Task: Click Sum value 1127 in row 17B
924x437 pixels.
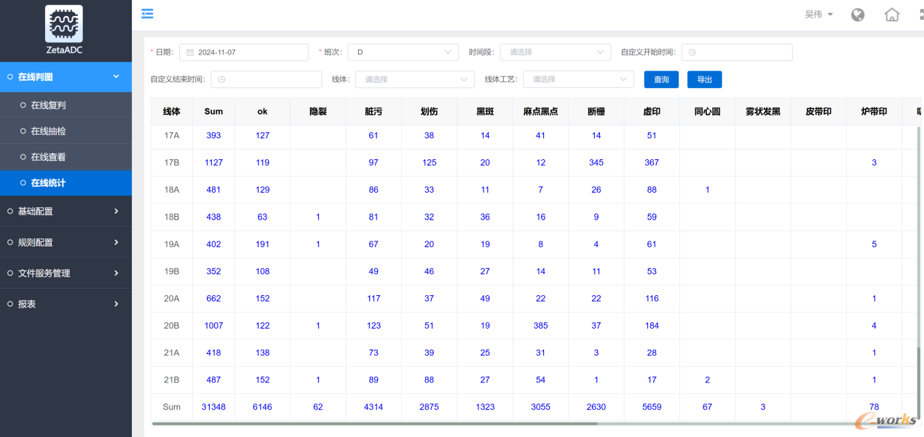Action: (213, 163)
